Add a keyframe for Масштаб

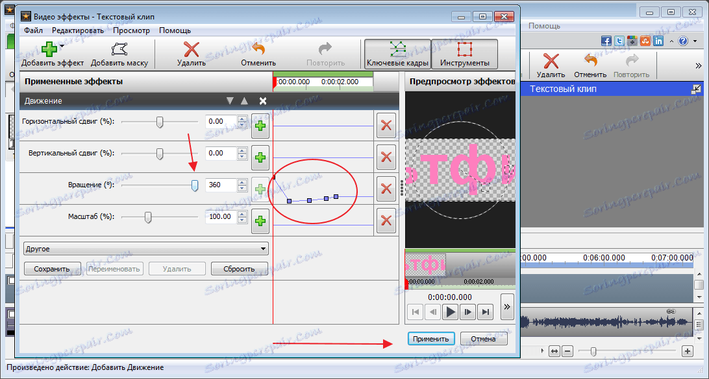[260, 221]
